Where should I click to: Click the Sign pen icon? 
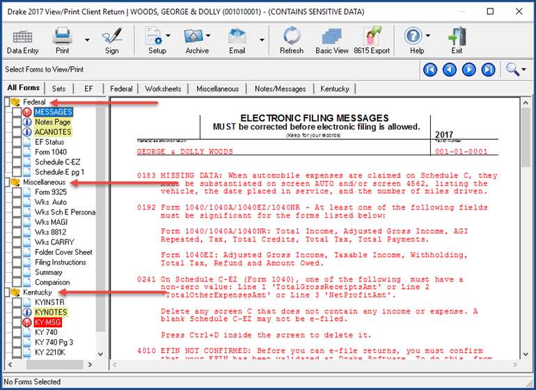(111, 40)
